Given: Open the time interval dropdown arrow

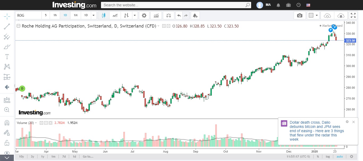Looking at the screenshot, I should 93,15.
